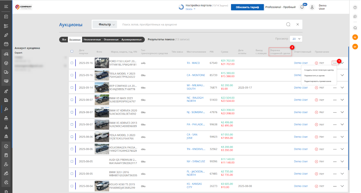Click the VOLVO XC60 photo thumbnail

click(101, 186)
